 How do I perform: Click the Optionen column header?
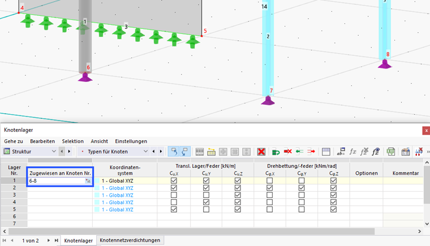367,173
